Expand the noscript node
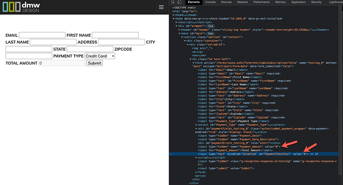 176,22
